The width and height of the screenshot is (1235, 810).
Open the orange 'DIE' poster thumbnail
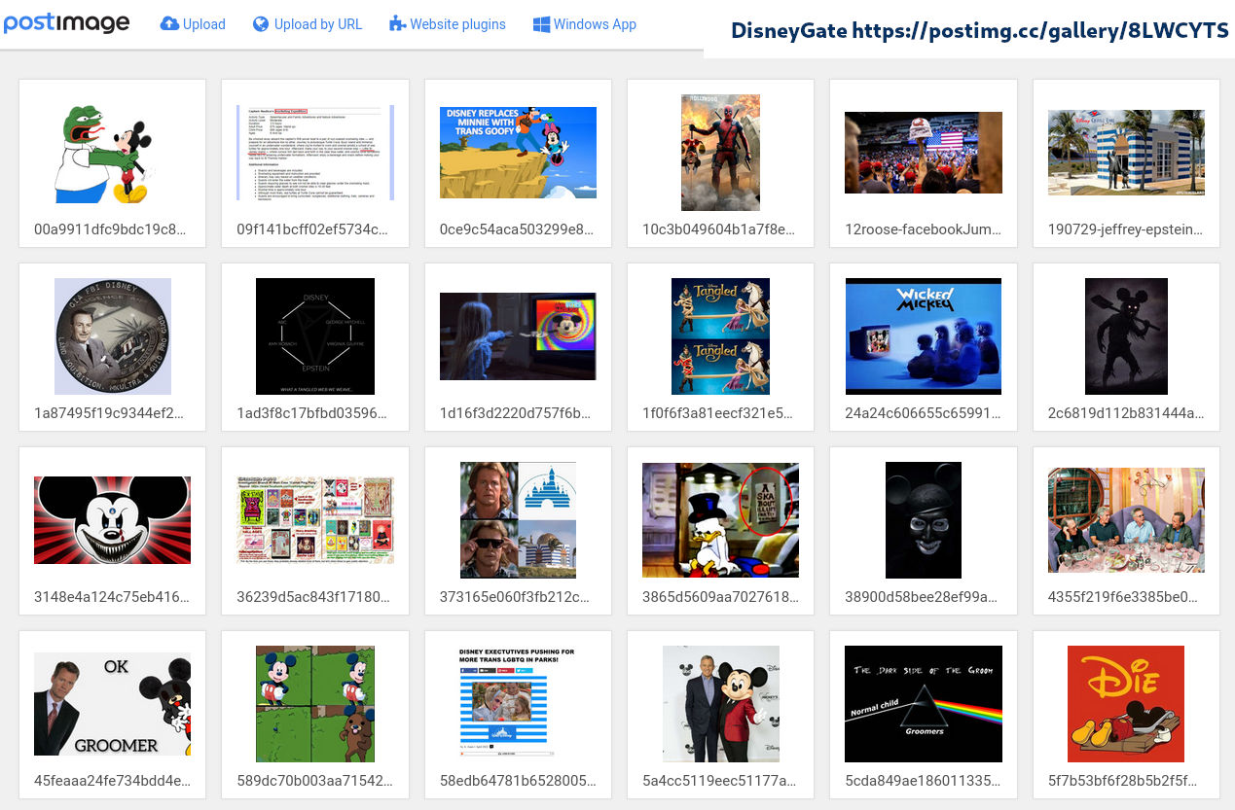[1126, 704]
